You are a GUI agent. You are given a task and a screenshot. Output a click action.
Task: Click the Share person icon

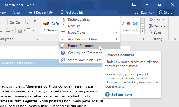click(x=161, y=13)
